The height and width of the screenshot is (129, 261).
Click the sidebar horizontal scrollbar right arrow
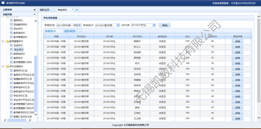30,120
